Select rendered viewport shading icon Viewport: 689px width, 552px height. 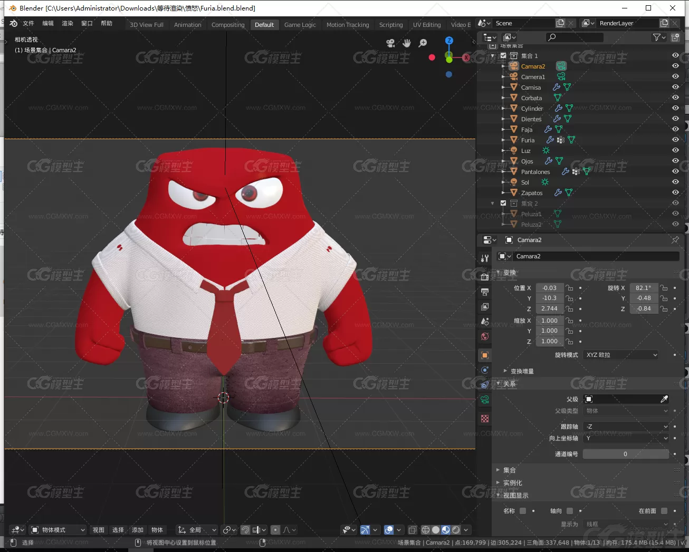point(456,530)
